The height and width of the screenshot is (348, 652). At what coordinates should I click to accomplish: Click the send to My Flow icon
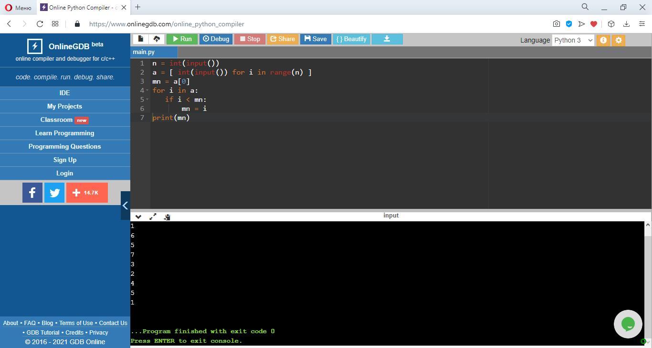581,24
